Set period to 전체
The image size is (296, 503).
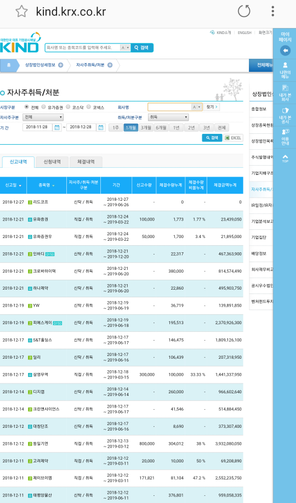(x=221, y=128)
